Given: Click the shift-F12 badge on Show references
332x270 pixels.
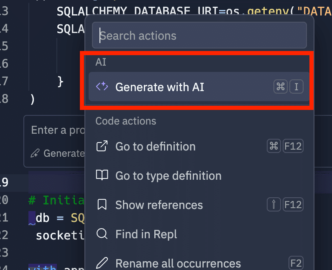Looking at the screenshot, I should (x=285, y=205).
